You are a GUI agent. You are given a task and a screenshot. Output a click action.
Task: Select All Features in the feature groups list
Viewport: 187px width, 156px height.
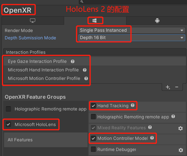click(x=20, y=140)
